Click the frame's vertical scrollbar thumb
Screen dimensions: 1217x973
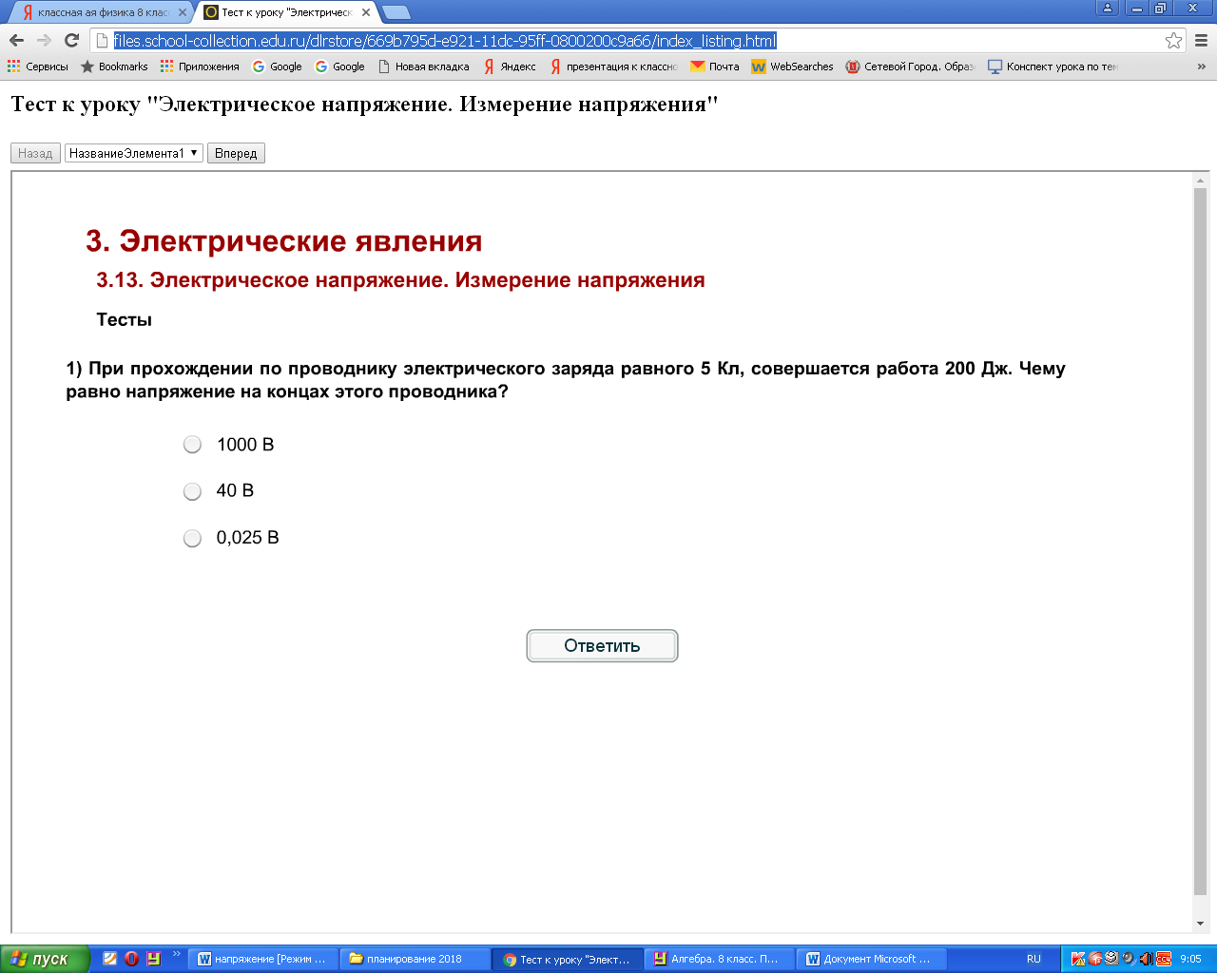tap(1200, 542)
